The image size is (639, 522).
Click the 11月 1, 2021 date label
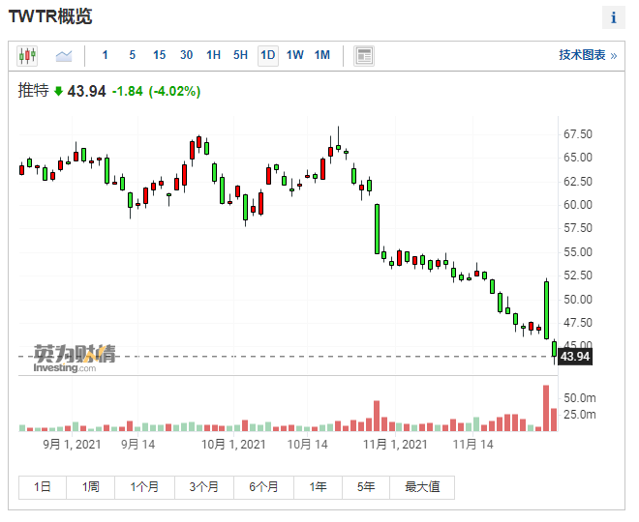click(395, 444)
